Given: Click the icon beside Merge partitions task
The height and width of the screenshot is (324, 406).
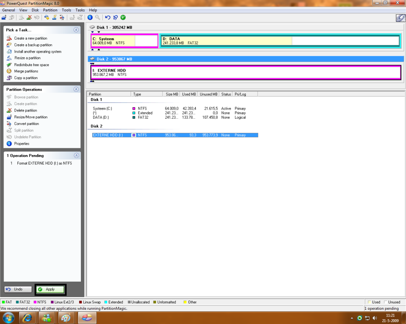Looking at the screenshot, I should click(9, 71).
